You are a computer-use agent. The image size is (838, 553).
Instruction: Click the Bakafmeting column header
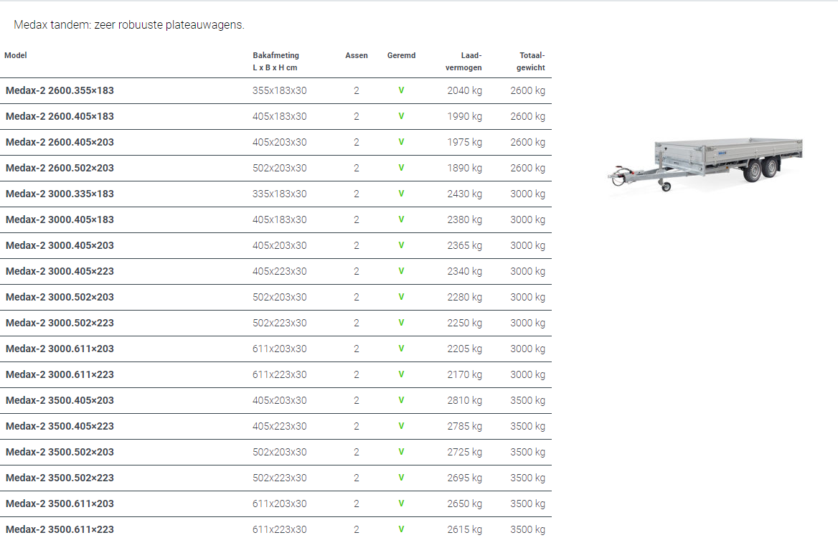(276, 62)
